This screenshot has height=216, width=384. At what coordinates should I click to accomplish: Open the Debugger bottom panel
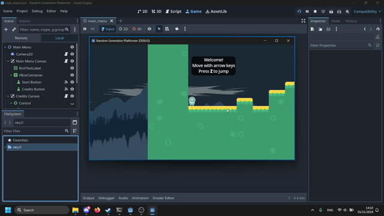pos(106,198)
